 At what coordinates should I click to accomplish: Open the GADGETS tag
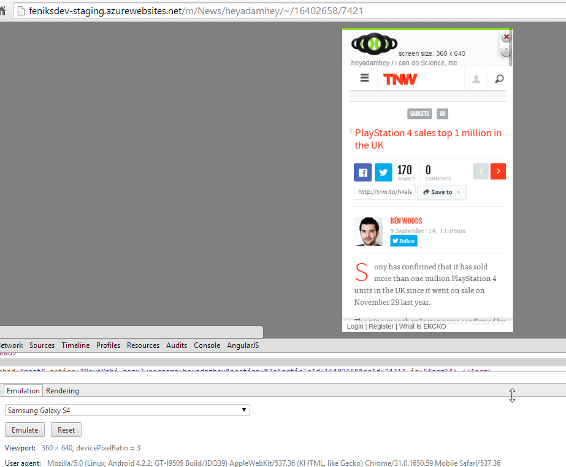(x=419, y=114)
